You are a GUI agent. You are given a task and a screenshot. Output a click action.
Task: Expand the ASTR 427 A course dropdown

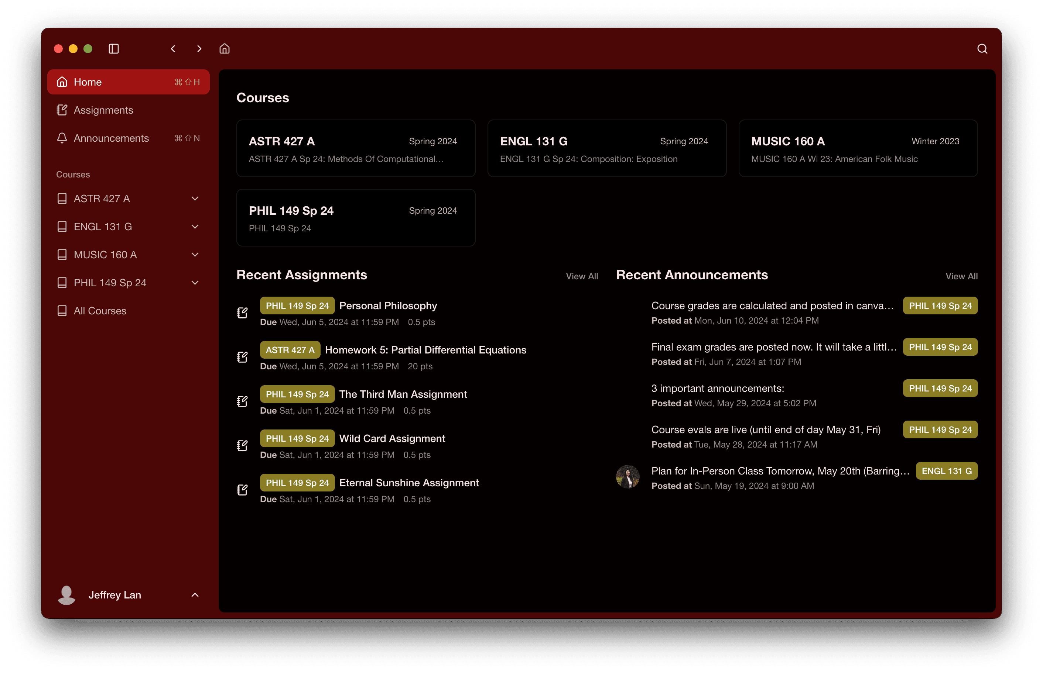pos(196,198)
